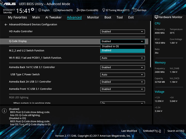Screen dimensions: 186x139
Task: Select the Advanced tab
Action: coord(74,18)
